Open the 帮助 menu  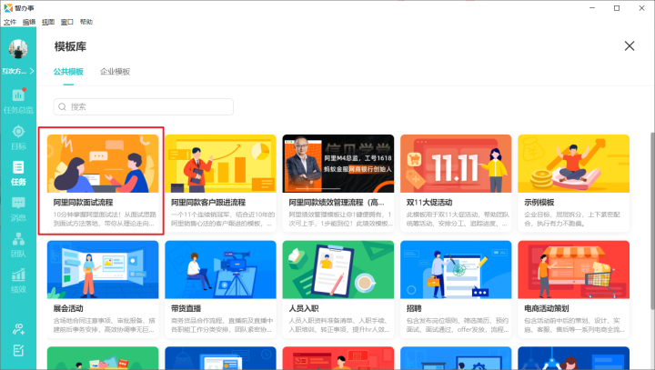(x=86, y=22)
